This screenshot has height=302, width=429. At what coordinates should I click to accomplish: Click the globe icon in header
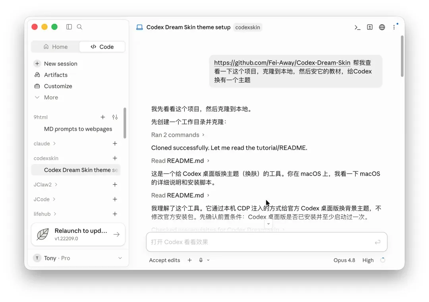coord(382,27)
